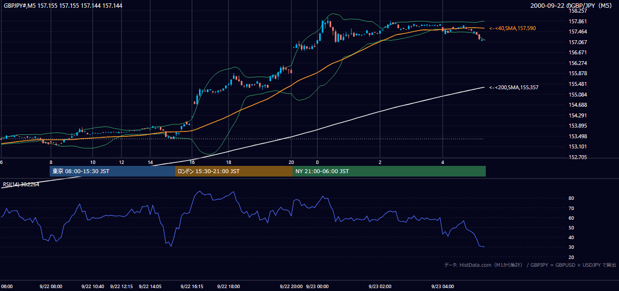The width and height of the screenshot is (619, 291).
Task: Select the 40 SMA 157.590 line label
Action: point(512,29)
